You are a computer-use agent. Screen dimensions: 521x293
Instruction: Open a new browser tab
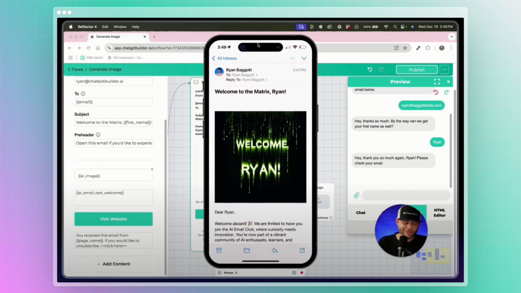(154, 37)
